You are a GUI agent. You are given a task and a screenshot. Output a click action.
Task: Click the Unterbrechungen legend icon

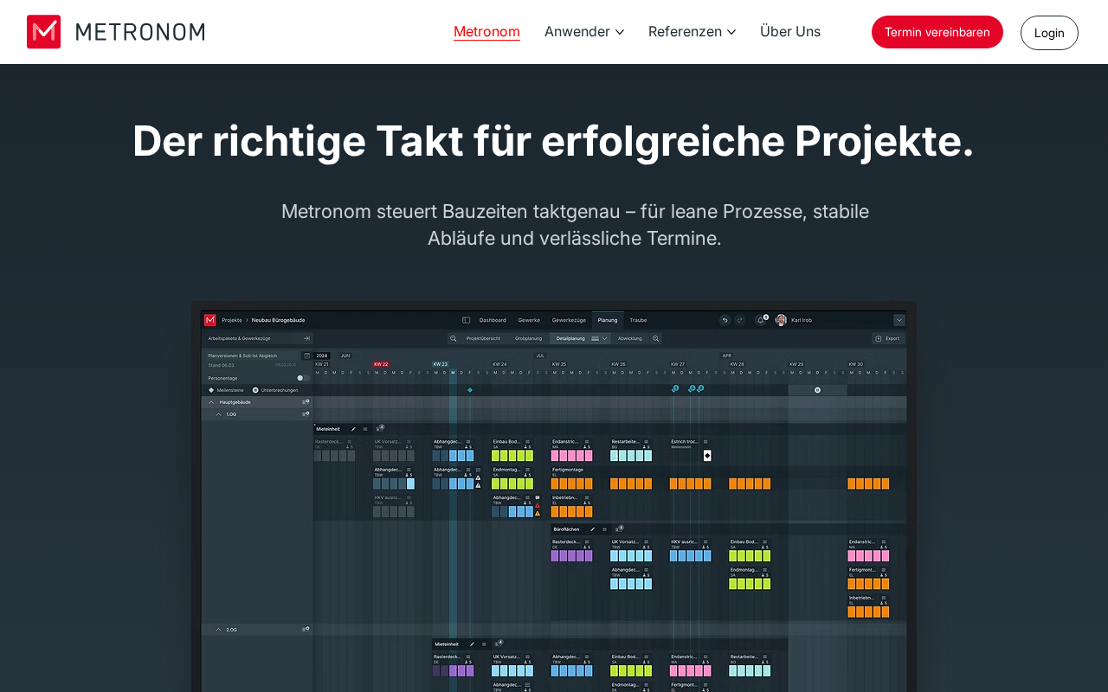point(255,390)
